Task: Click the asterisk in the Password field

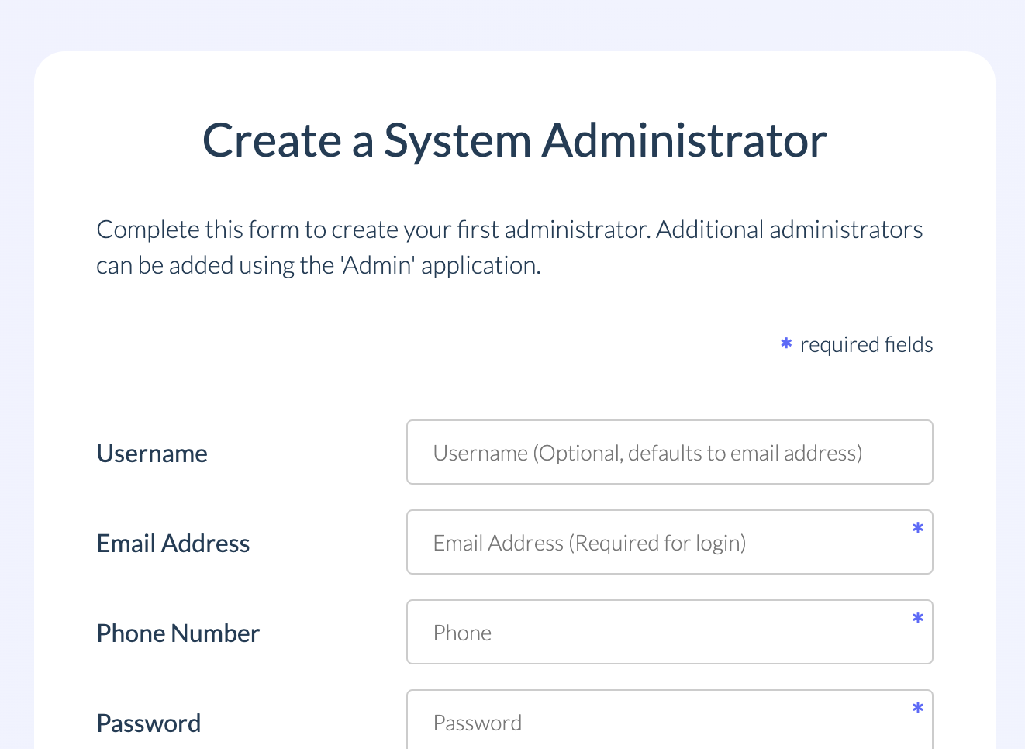Action: point(917,708)
